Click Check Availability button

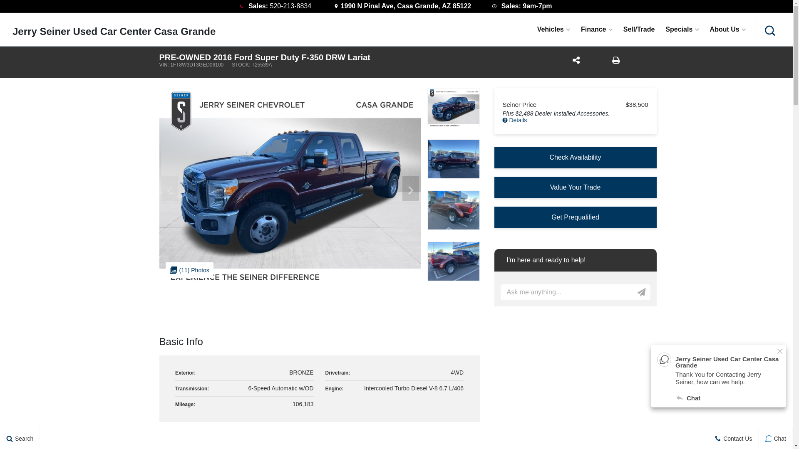[x=575, y=158]
